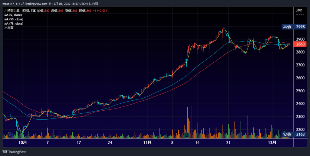Click the earnings E marker icon
The image size is (310, 156).
pos(186,135)
